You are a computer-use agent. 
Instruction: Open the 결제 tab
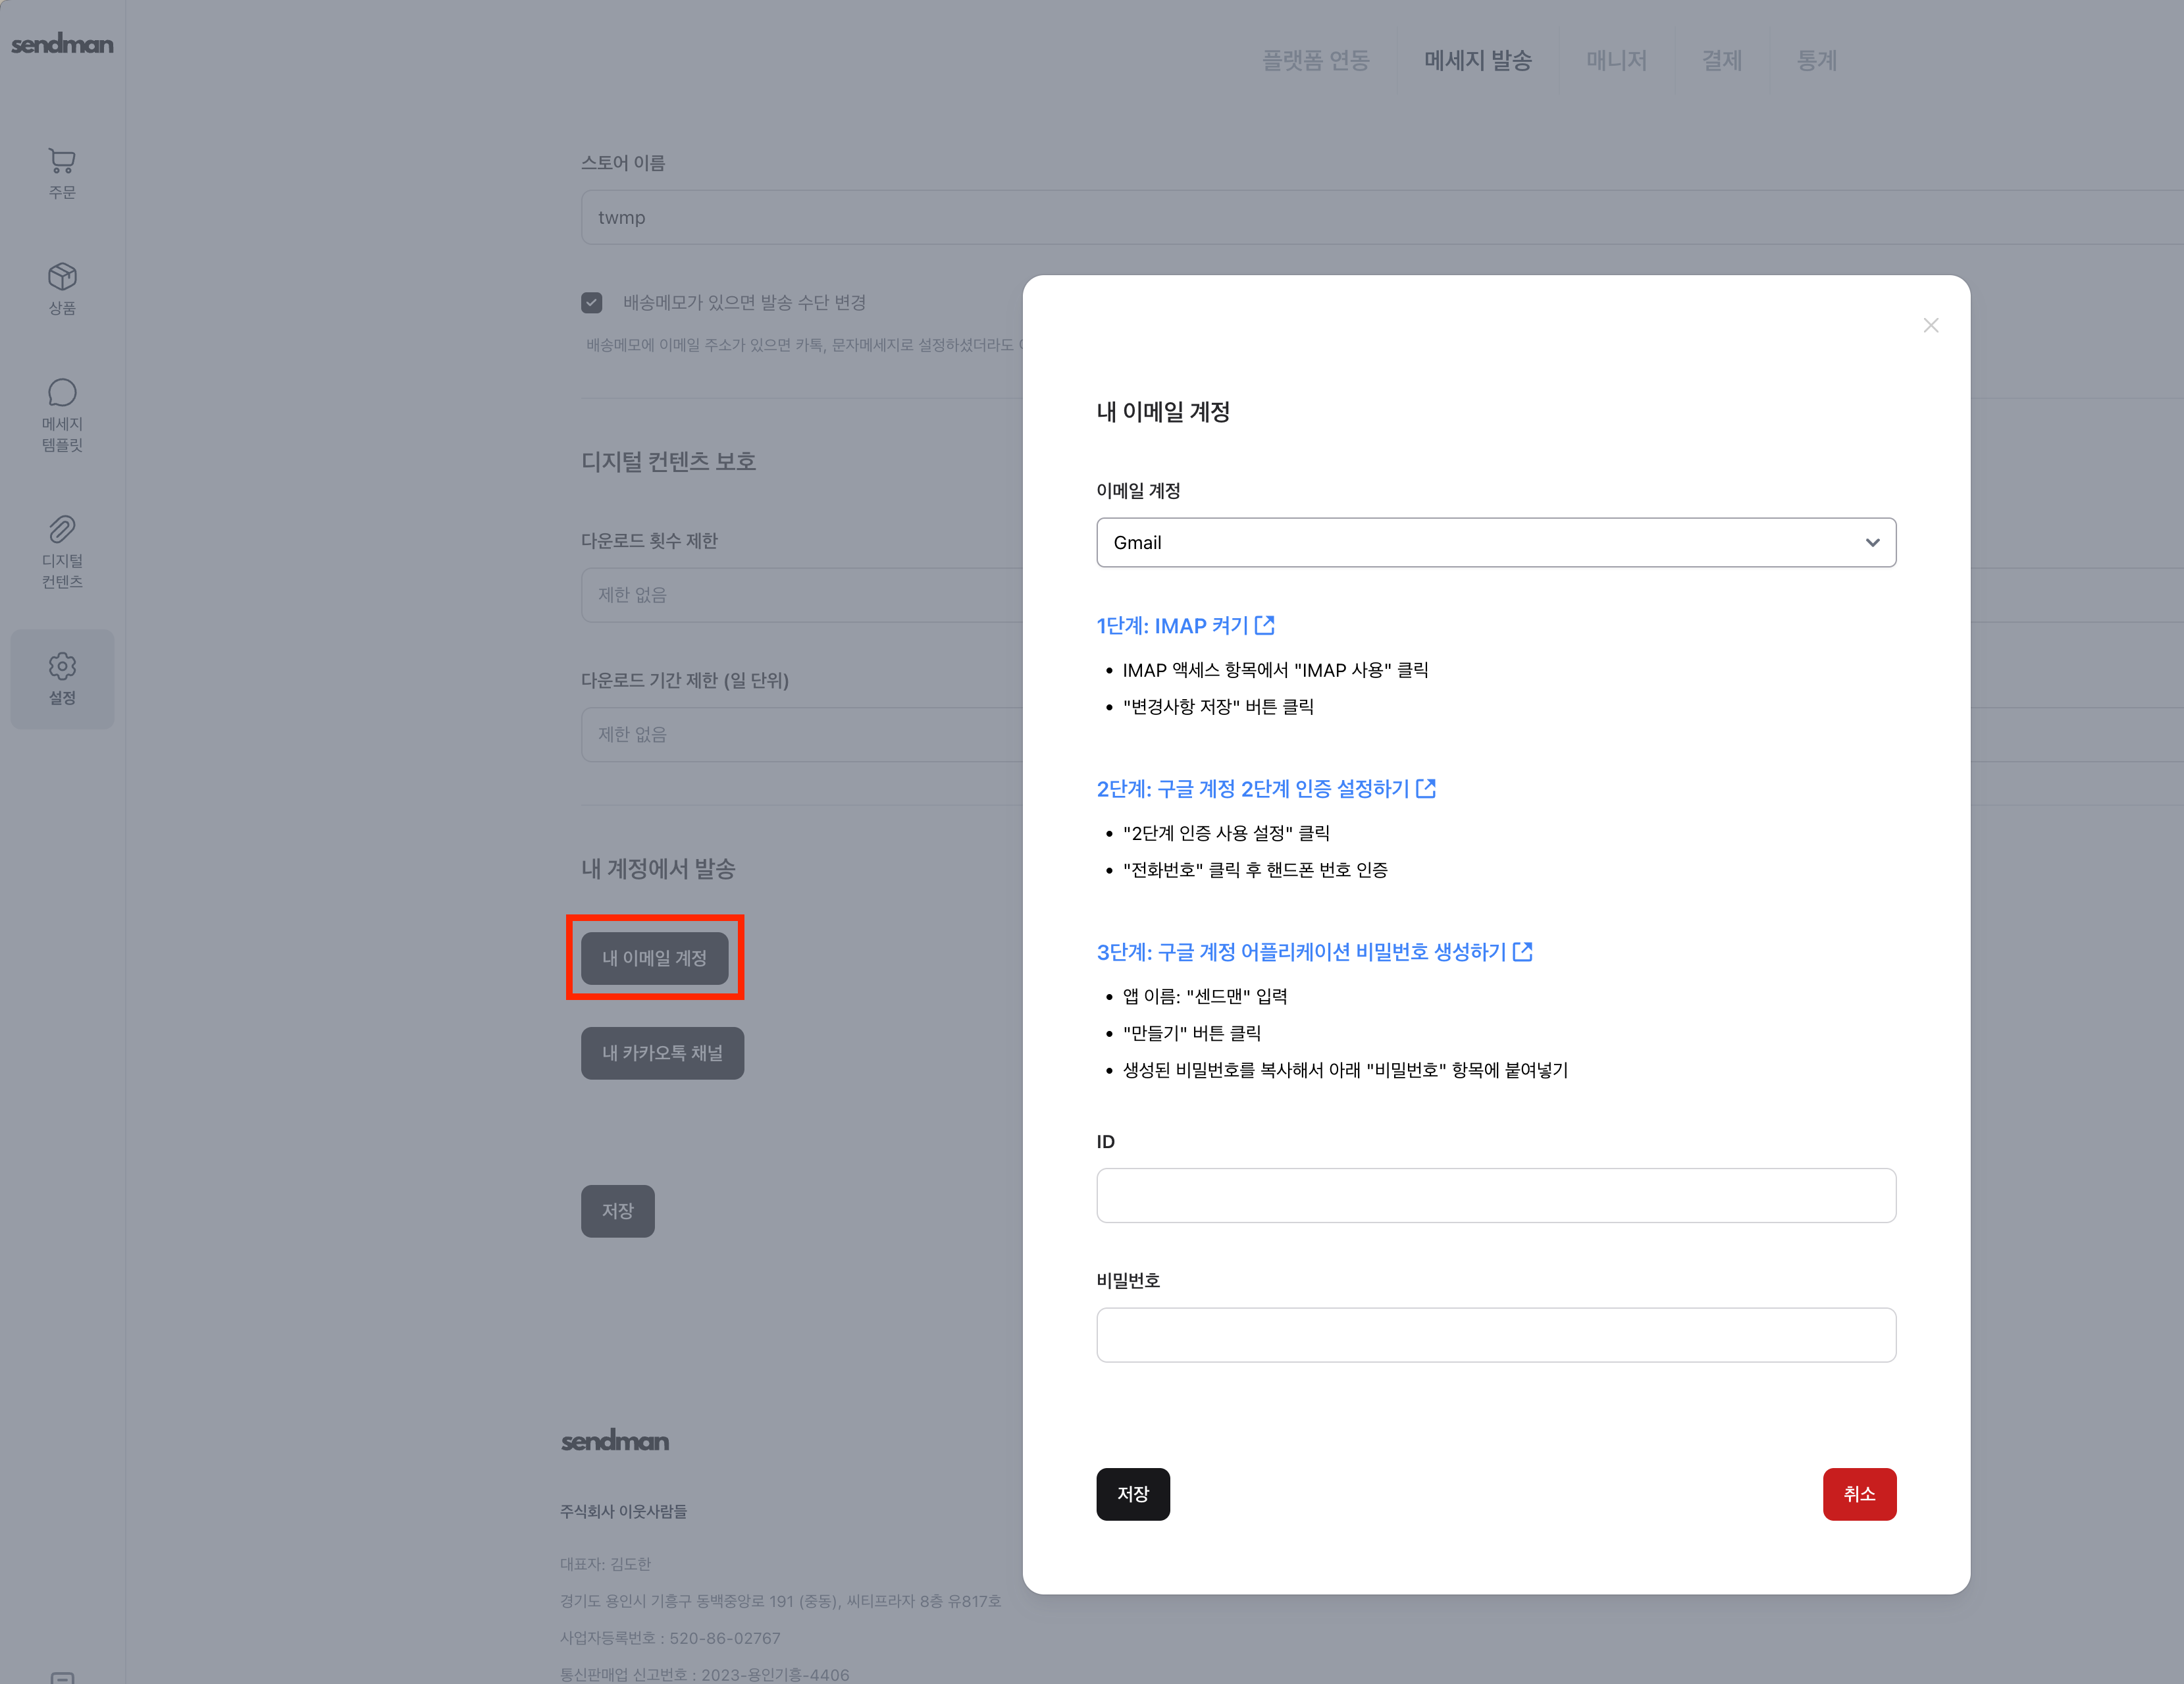[1721, 60]
